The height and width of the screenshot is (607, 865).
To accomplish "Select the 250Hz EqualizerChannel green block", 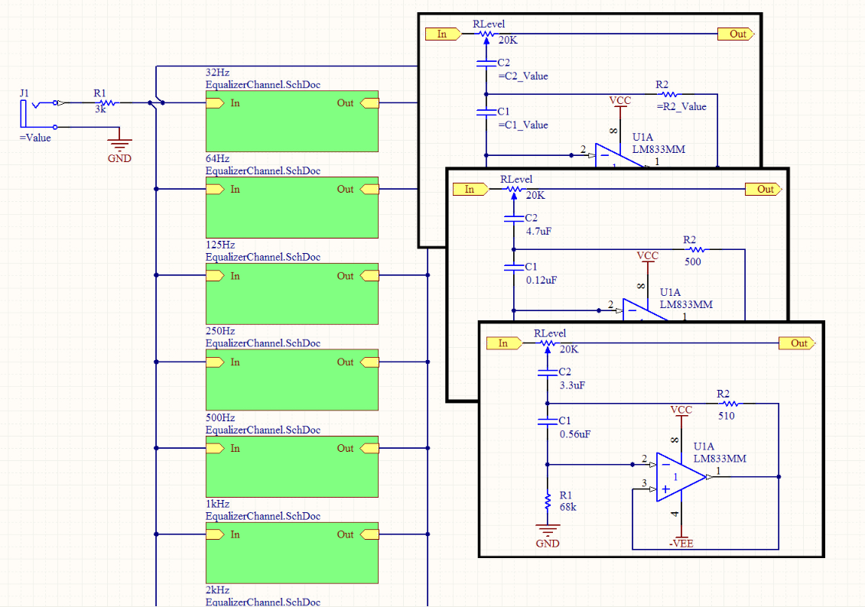I will pos(291,380).
